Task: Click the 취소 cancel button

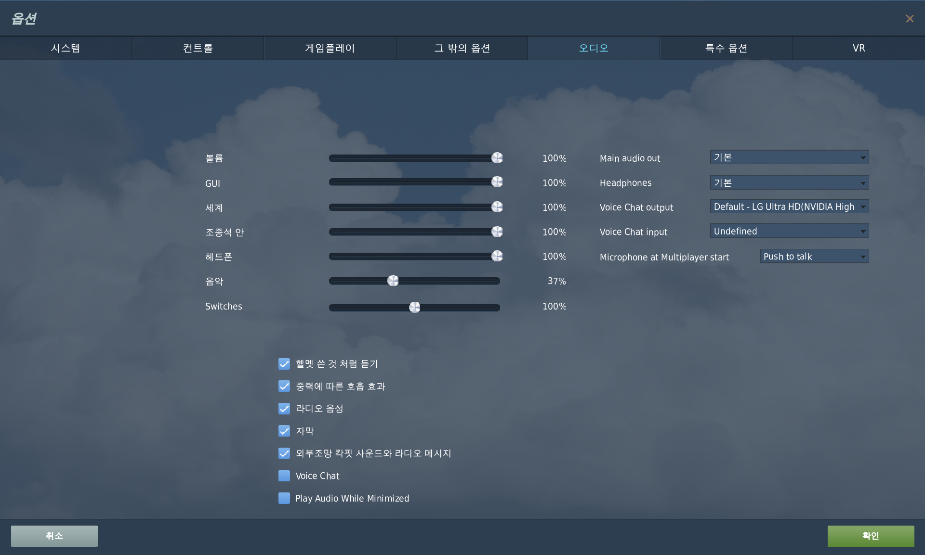Action: [54, 536]
